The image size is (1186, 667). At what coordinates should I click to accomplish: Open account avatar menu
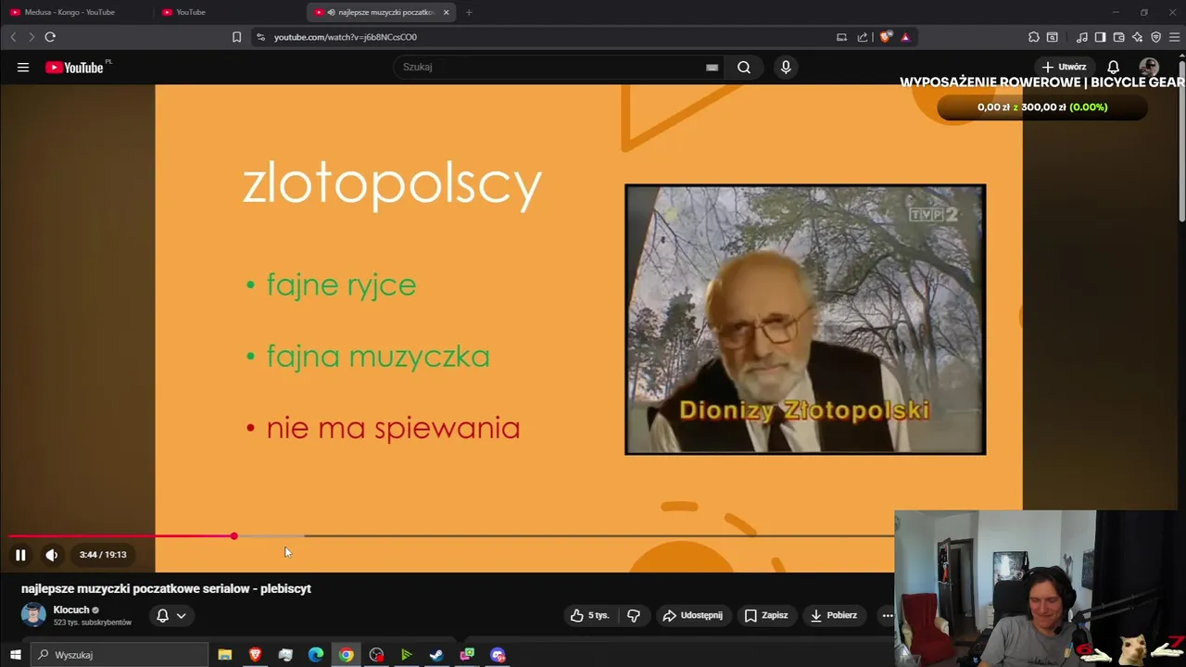click(1149, 67)
